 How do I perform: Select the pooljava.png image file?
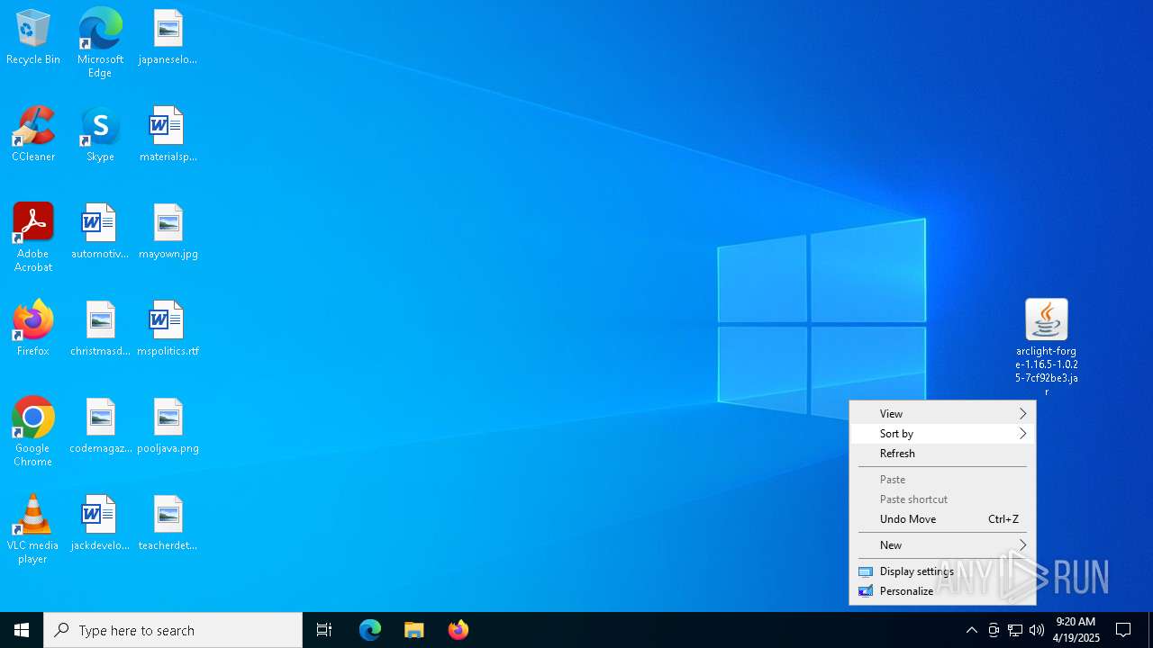pos(168,427)
